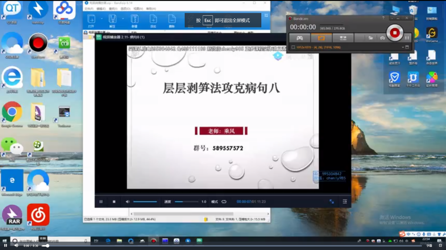
Task: Stop the video with the square button
Action: click(114, 201)
